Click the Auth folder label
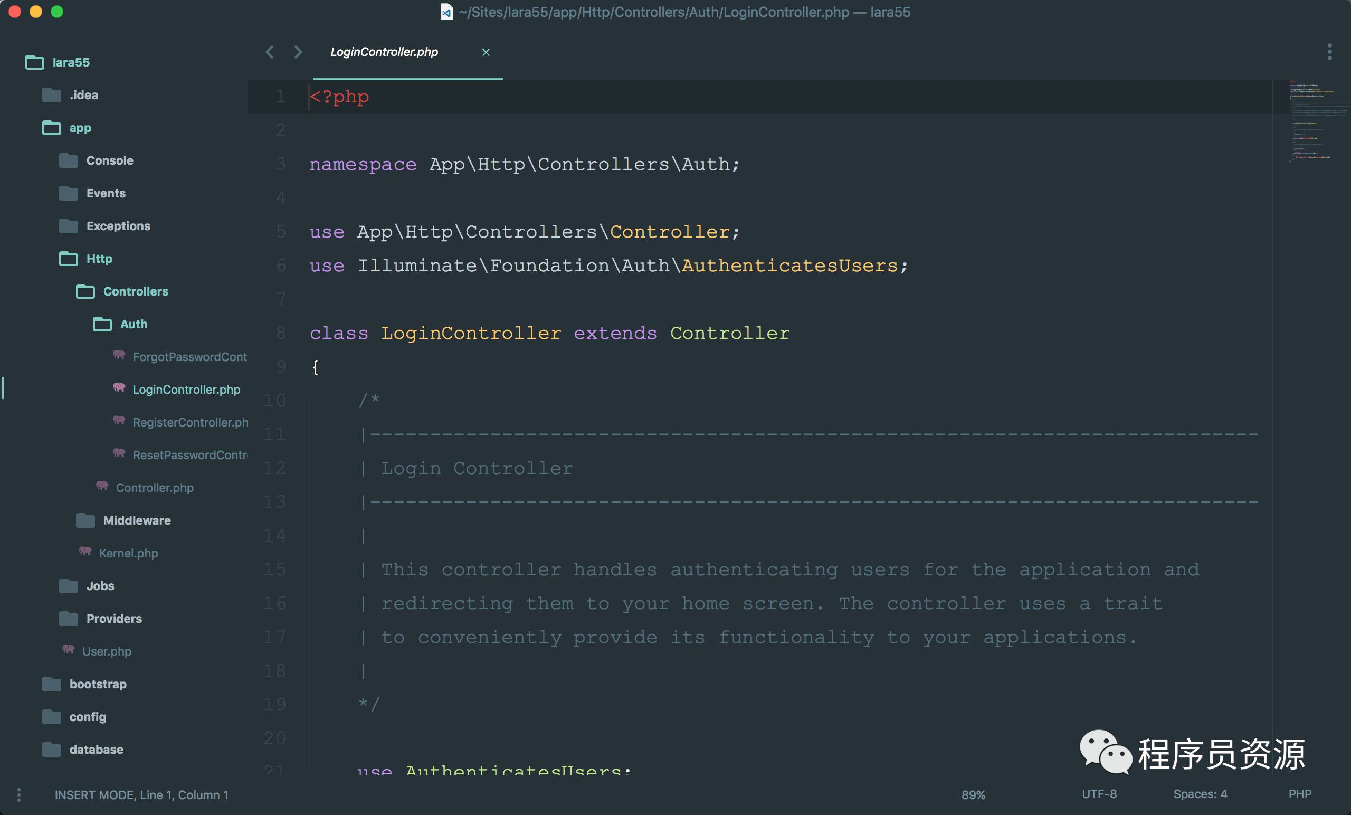Screen dimensions: 1351x815 (x=134, y=324)
